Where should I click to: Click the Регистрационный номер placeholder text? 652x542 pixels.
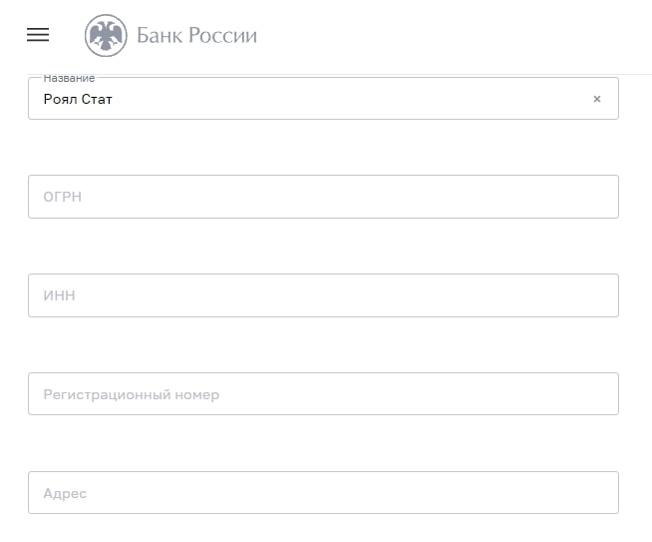point(131,394)
